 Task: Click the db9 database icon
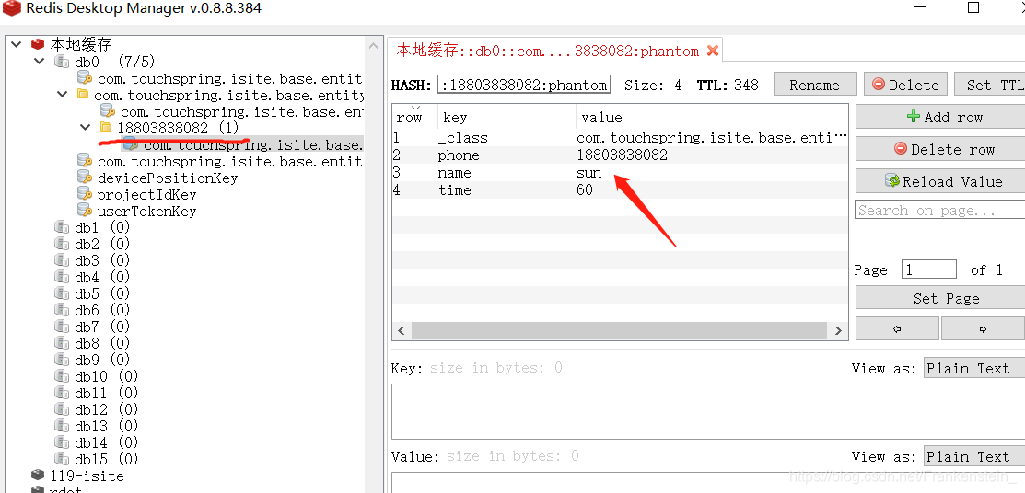point(62,359)
